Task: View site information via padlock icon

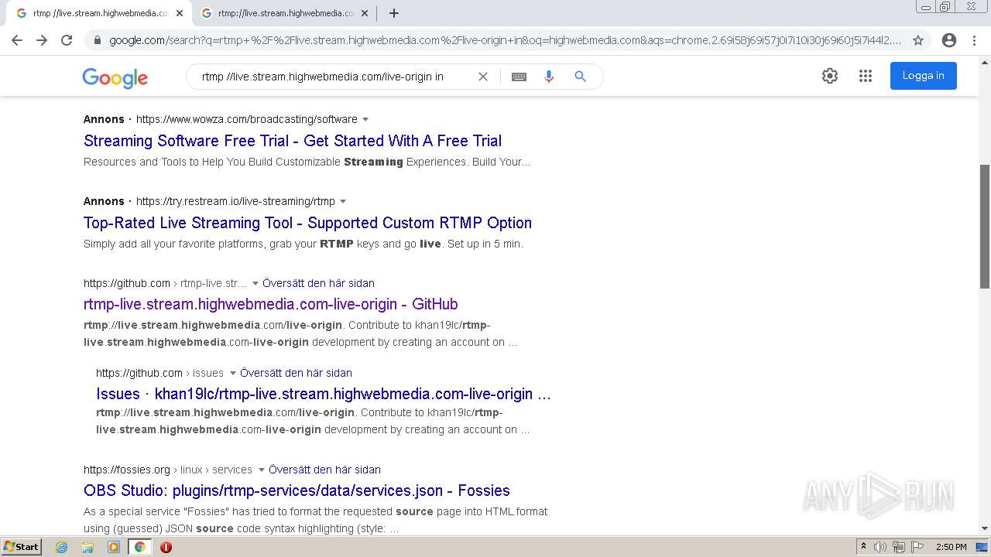Action: click(x=97, y=40)
